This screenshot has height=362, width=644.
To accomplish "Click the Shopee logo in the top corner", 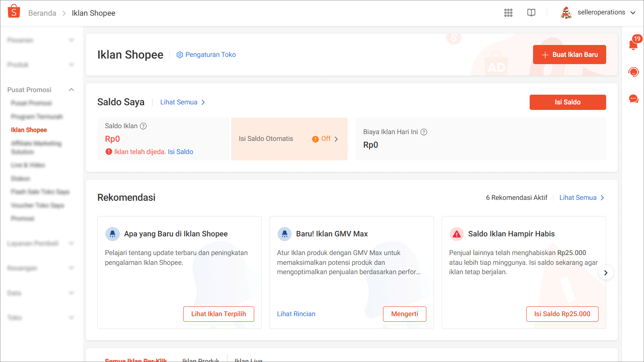I will click(x=14, y=11).
